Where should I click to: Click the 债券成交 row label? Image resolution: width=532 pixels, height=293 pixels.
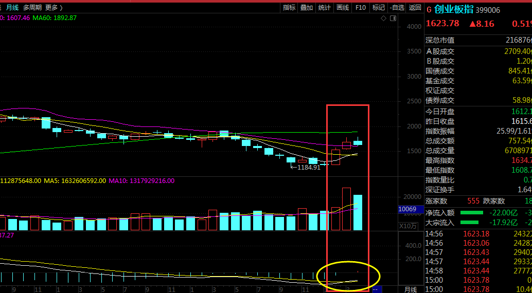pyautogui.click(x=440, y=100)
